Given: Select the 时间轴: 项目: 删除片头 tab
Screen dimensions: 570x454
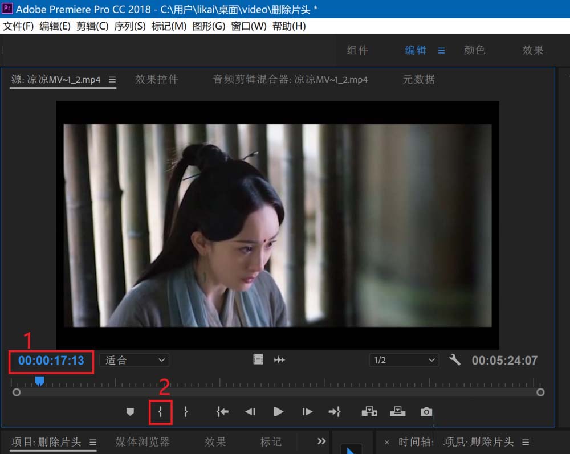Looking at the screenshot, I should click(456, 442).
